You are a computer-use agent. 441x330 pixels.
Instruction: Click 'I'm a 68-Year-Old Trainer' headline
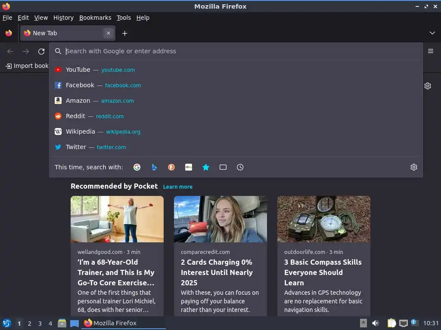tap(116, 272)
